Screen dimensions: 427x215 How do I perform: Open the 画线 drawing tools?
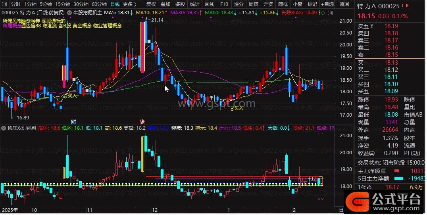point(209,4)
